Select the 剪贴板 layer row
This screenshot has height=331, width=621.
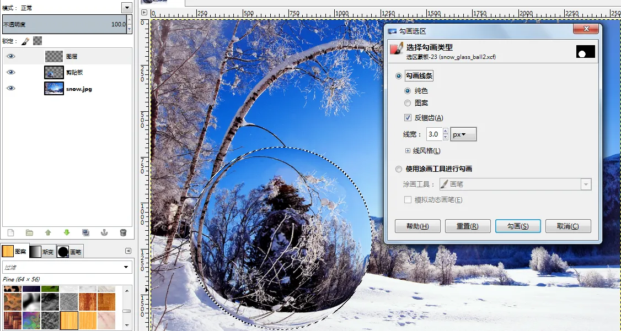click(67, 72)
